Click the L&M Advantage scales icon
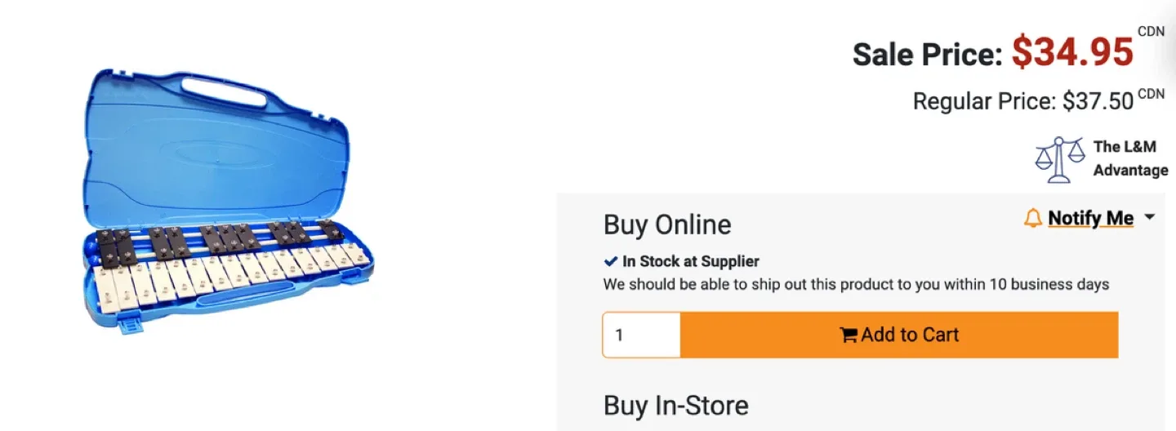 tap(1059, 159)
